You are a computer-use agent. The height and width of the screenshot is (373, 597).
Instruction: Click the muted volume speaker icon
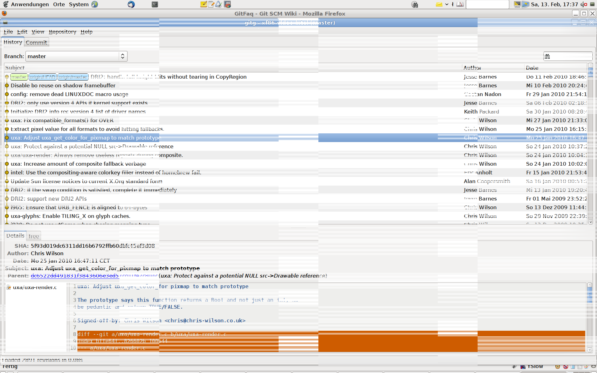[x=584, y=4]
